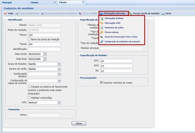
Task: Expand the Lote dropdown list
Action: tap(59, 102)
